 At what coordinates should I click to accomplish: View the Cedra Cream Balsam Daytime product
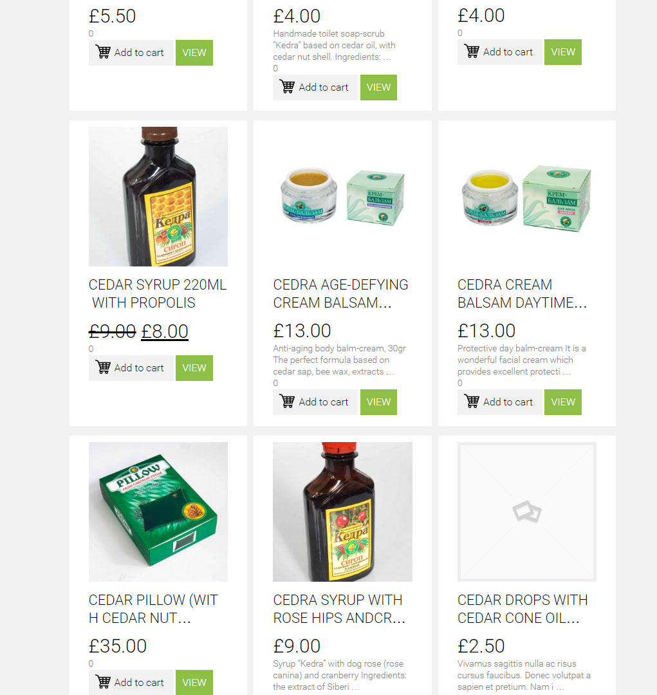pos(563,402)
